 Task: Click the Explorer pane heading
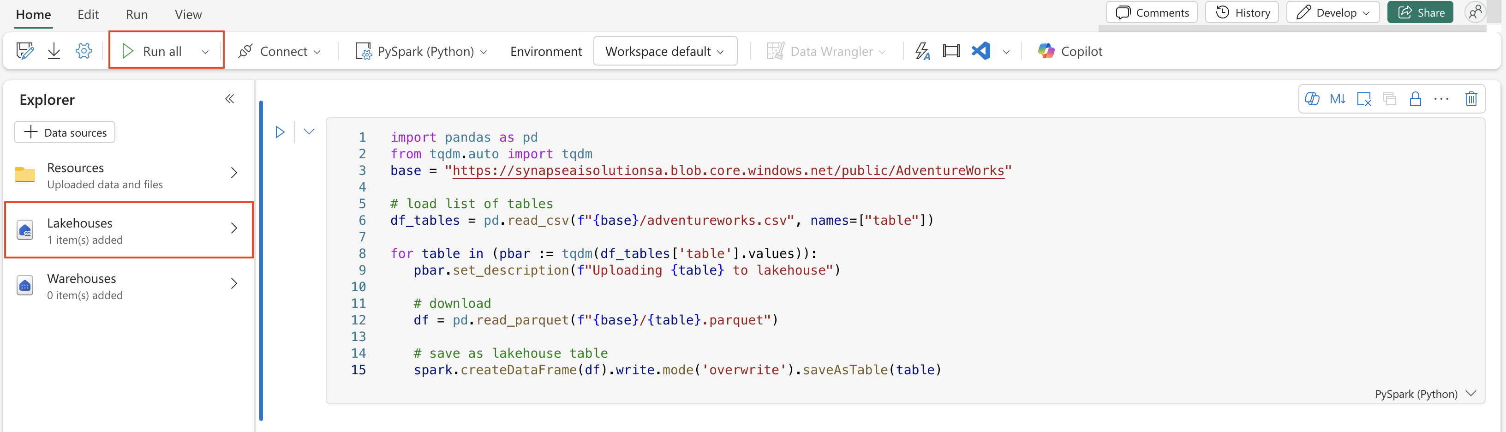pyautogui.click(x=47, y=99)
